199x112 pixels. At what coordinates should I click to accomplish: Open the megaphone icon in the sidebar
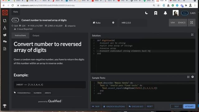coord(5,35)
